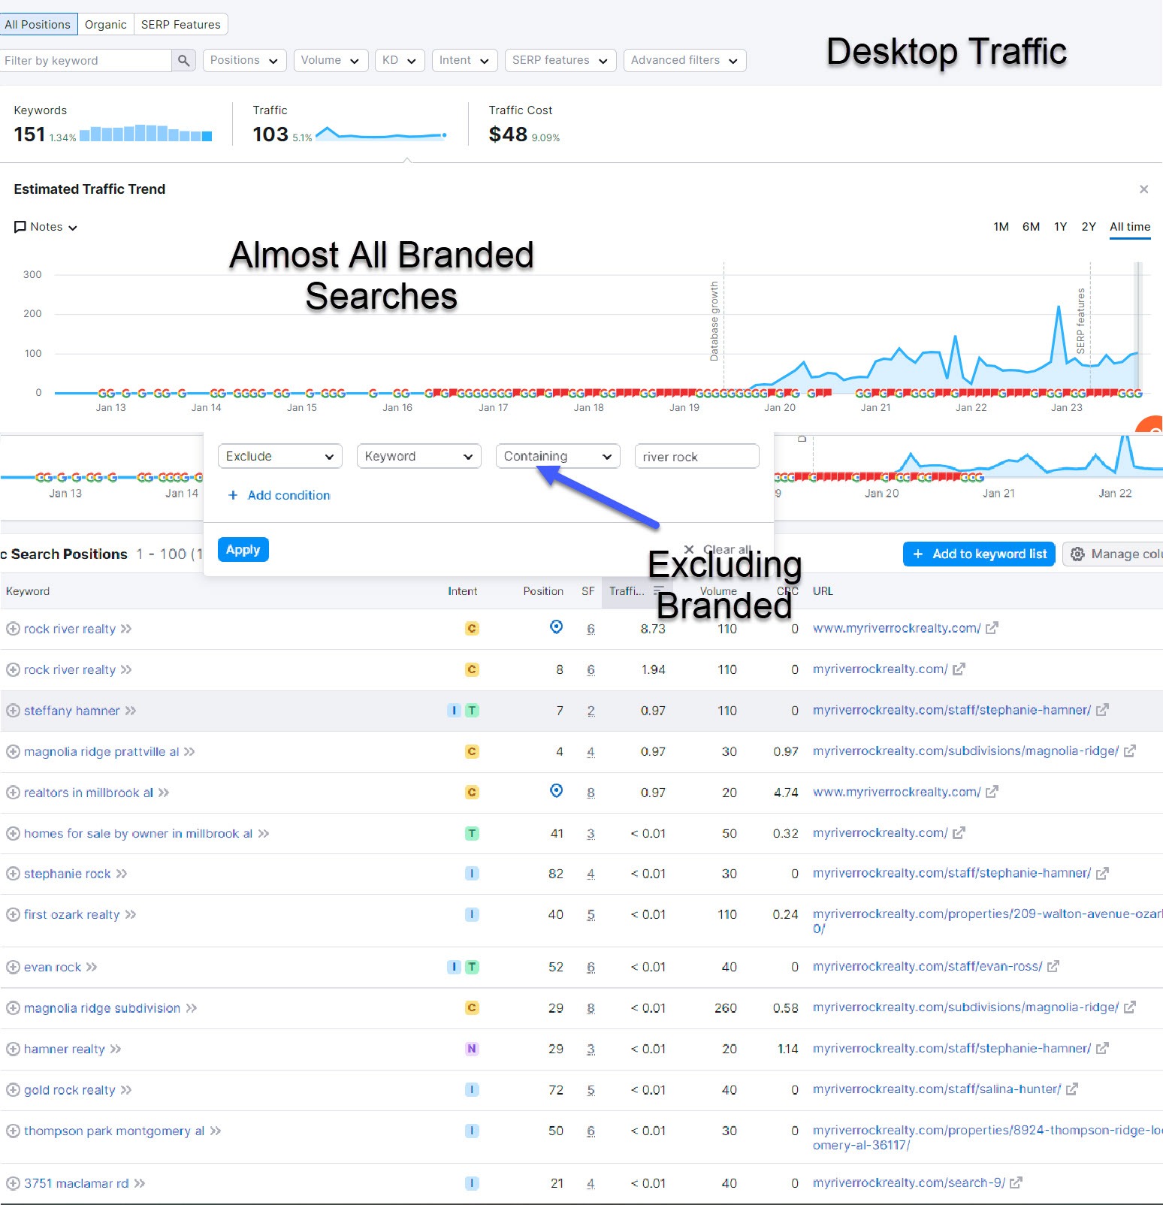Open the Exclude condition dropdown
This screenshot has height=1205, width=1163.
279,457
